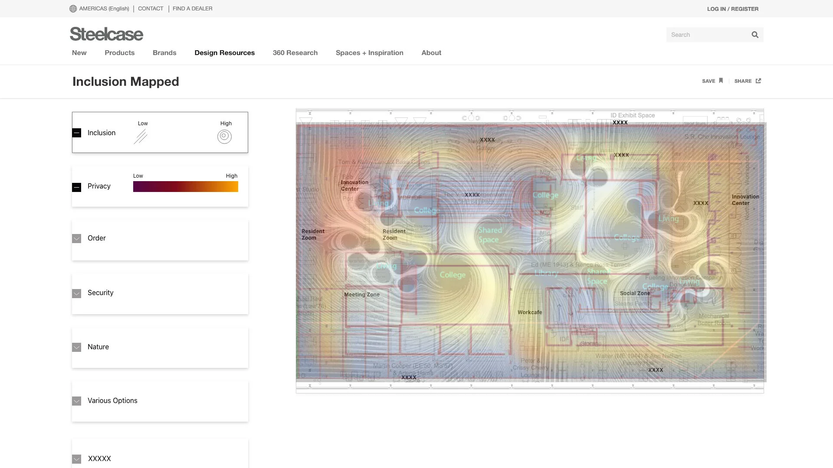Viewport: 833px width, 468px height.
Task: Expand the Security section
Action: point(77,293)
